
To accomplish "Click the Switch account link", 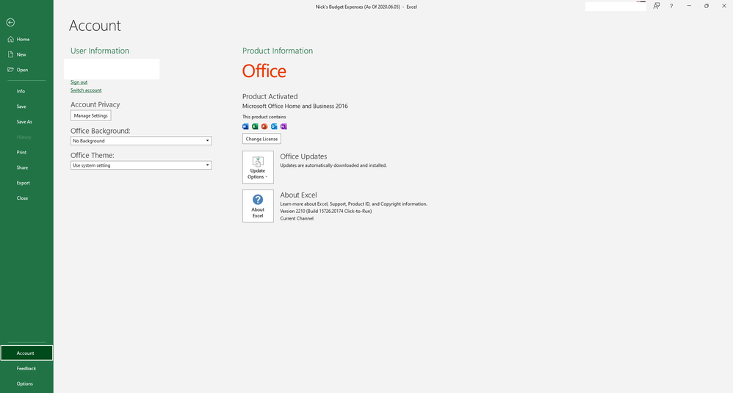I will pyautogui.click(x=86, y=90).
